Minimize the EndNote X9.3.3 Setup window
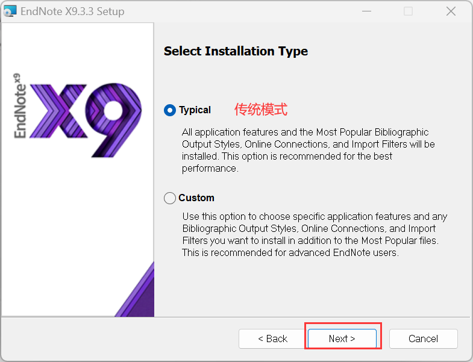This screenshot has width=473, height=362. [366, 11]
